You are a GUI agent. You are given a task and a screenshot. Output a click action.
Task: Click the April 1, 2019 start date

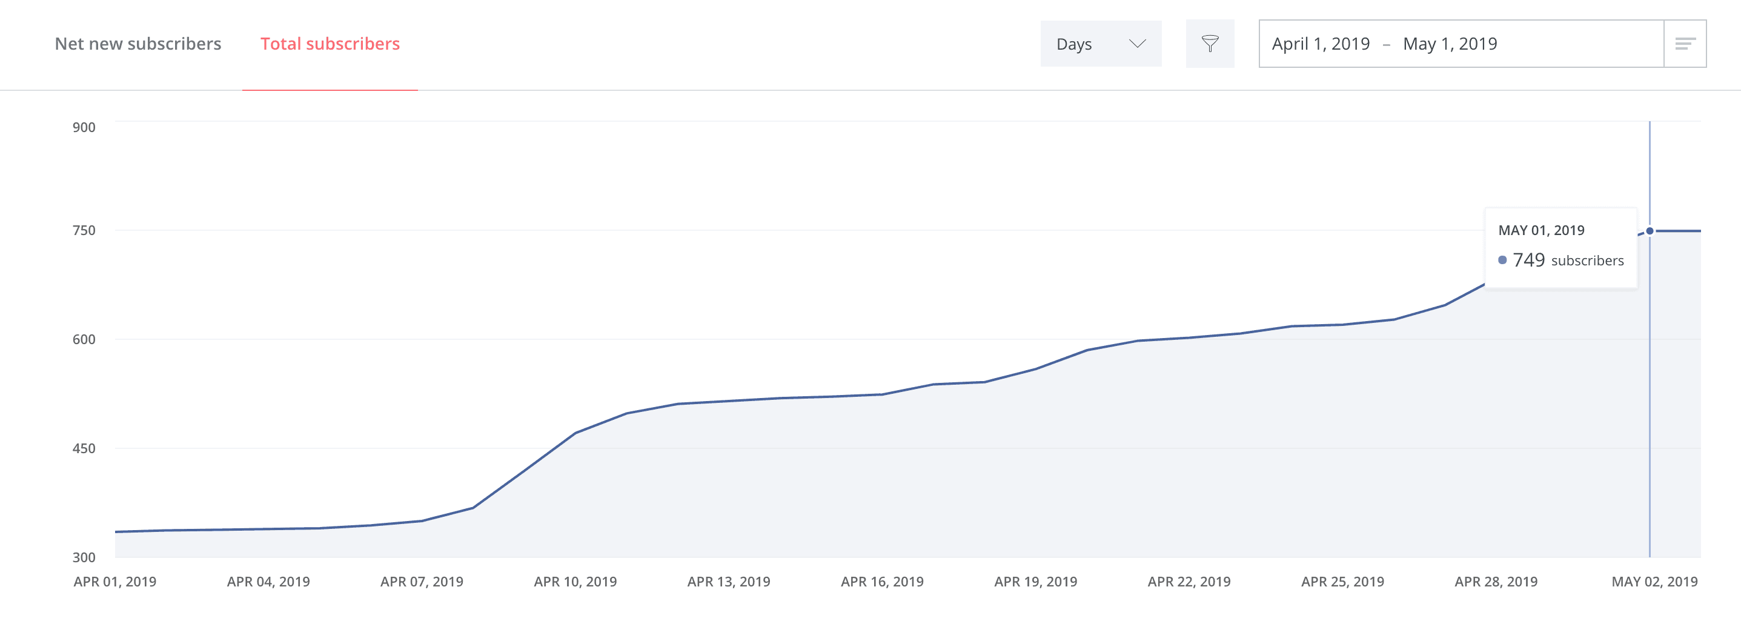coord(1321,44)
